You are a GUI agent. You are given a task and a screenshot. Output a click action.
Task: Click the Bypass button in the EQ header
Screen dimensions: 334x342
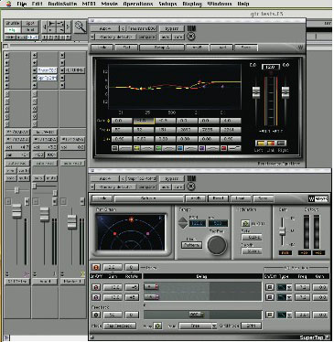172,28
